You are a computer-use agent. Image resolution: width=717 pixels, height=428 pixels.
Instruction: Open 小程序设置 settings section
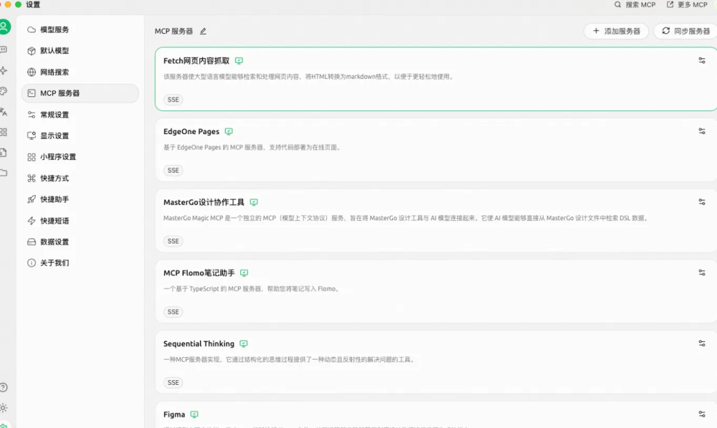[80, 157]
